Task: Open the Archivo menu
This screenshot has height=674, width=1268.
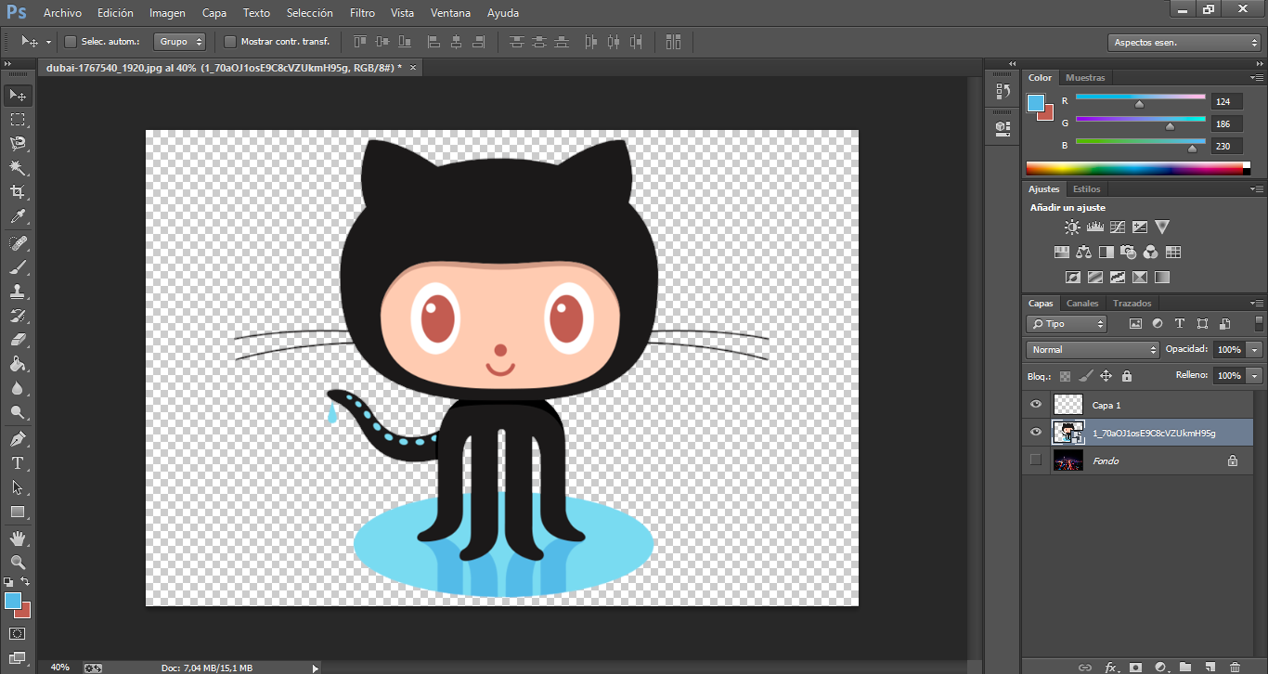Action: click(x=63, y=13)
